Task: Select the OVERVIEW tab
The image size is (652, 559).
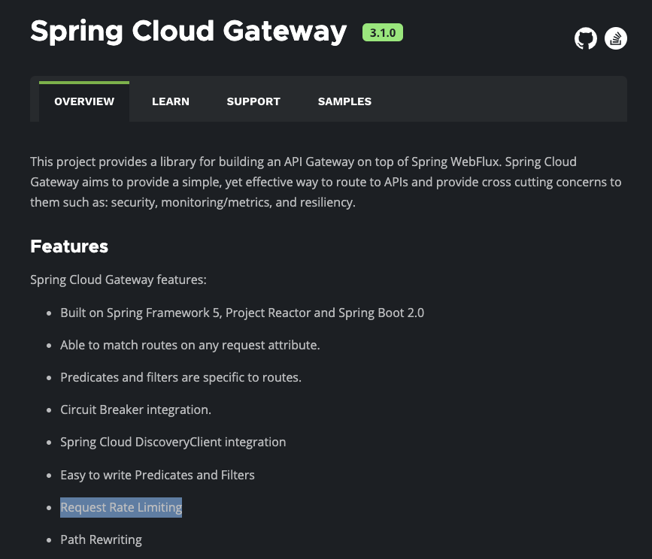Action: coord(84,101)
